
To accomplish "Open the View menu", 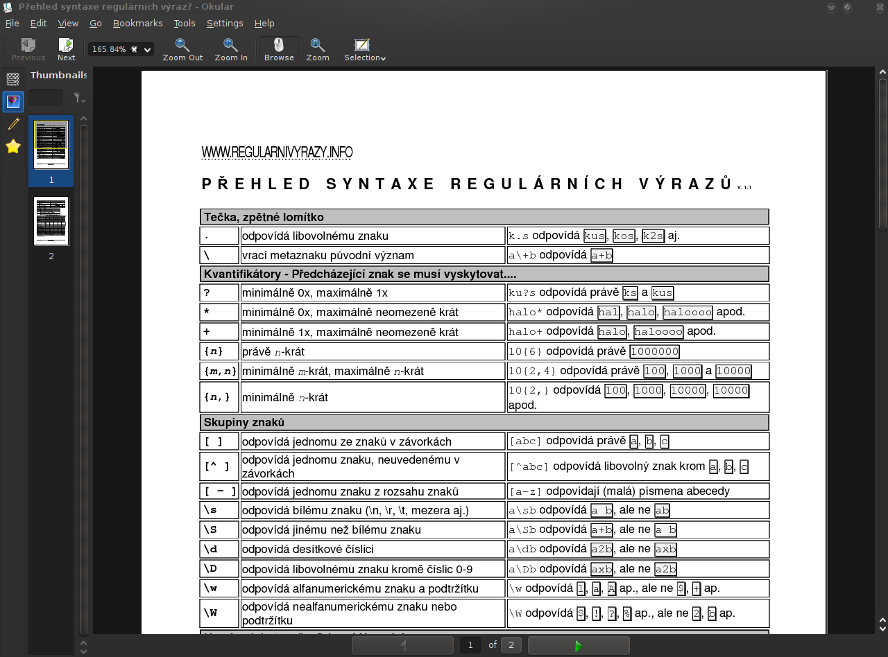I will pyautogui.click(x=68, y=23).
